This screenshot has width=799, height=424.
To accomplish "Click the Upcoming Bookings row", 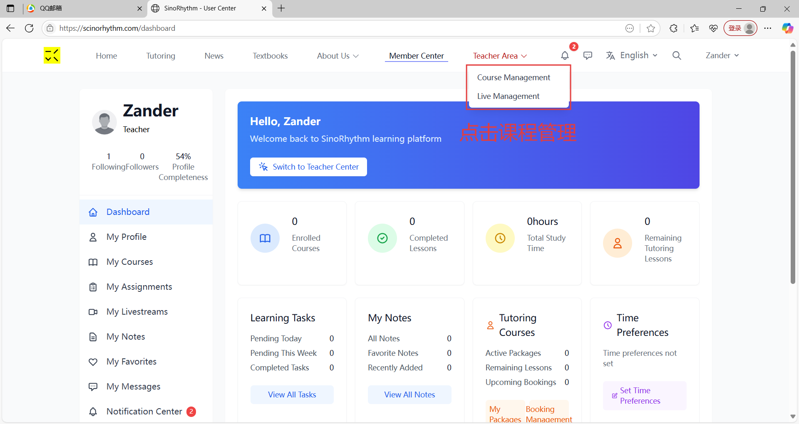I will [527, 382].
